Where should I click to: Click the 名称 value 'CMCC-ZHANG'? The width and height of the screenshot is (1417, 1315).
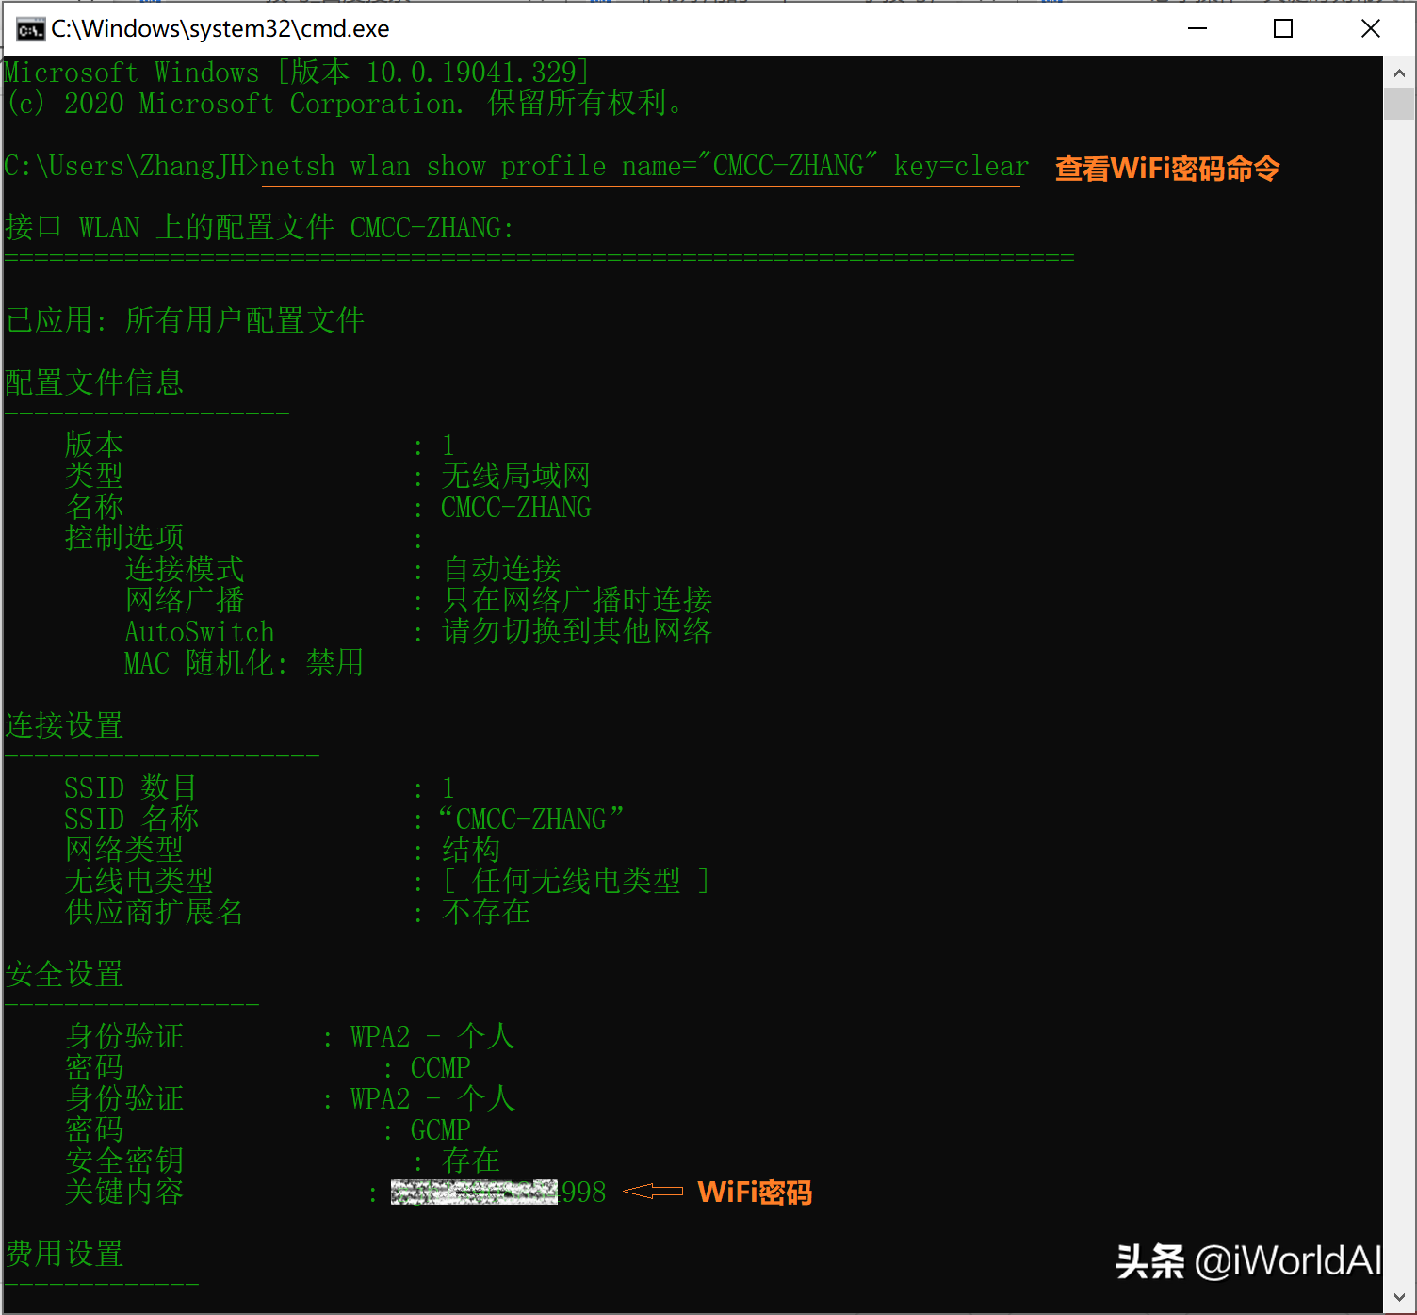pos(516,508)
